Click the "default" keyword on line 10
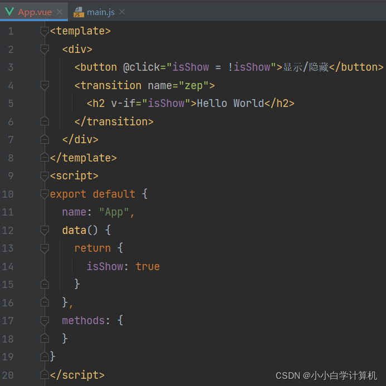 click(x=114, y=194)
